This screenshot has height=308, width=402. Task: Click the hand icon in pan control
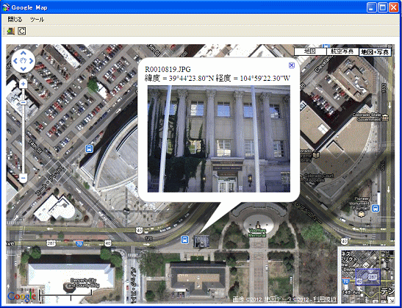23,61
